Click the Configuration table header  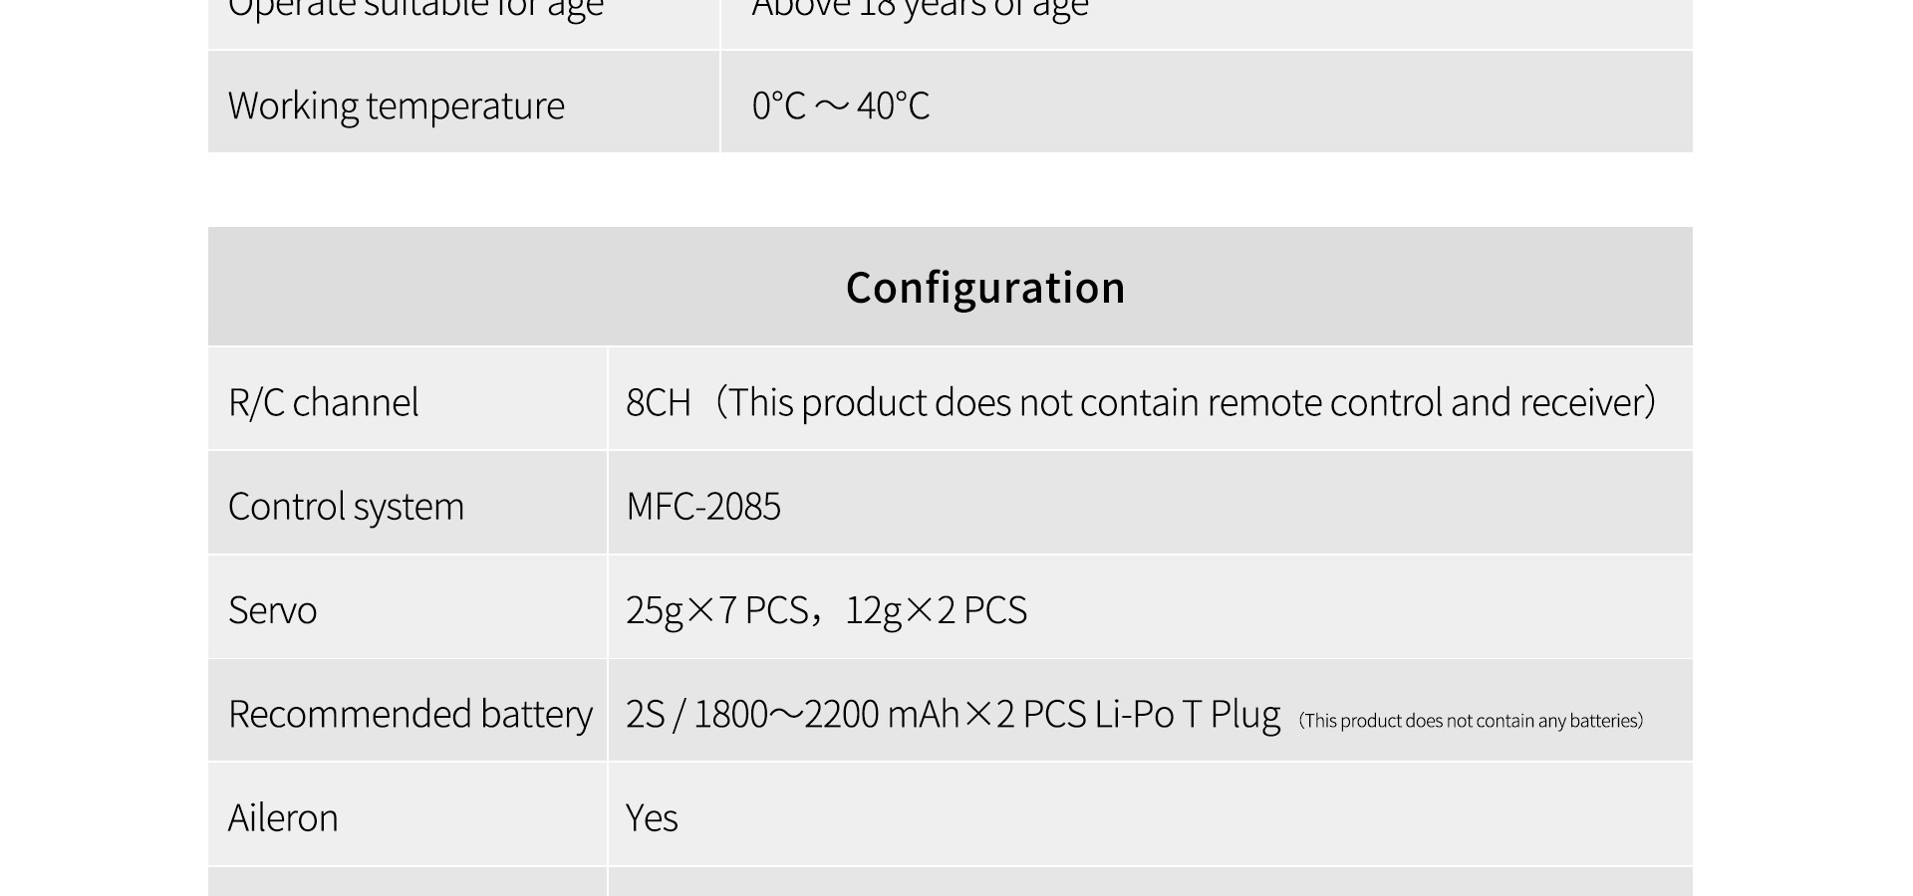[x=950, y=287]
